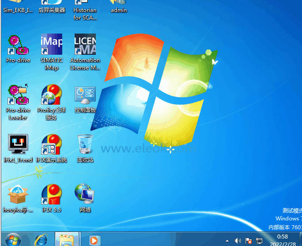Open Windows Explorer from the taskbar
Viewport: 302px width, 246px height.
click(x=67, y=240)
